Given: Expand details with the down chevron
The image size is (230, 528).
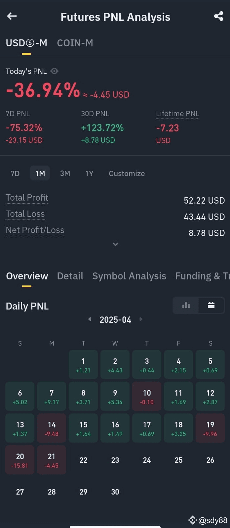Looking at the screenshot, I should tap(115, 244).
